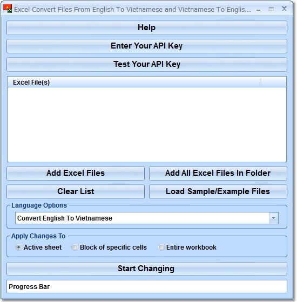Select the Active sheet radio option
297x303 pixels.
(x=38, y=247)
